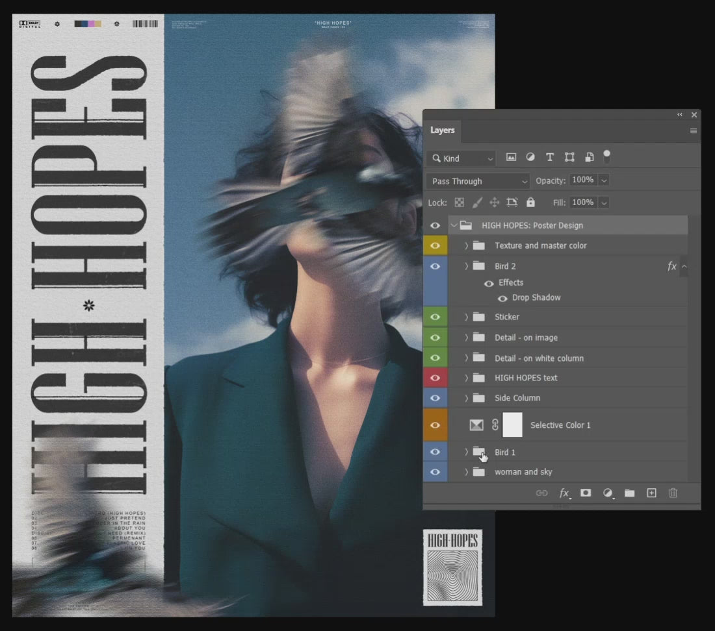
Task: Click the fx badge on Bird 2
Action: pos(671,266)
